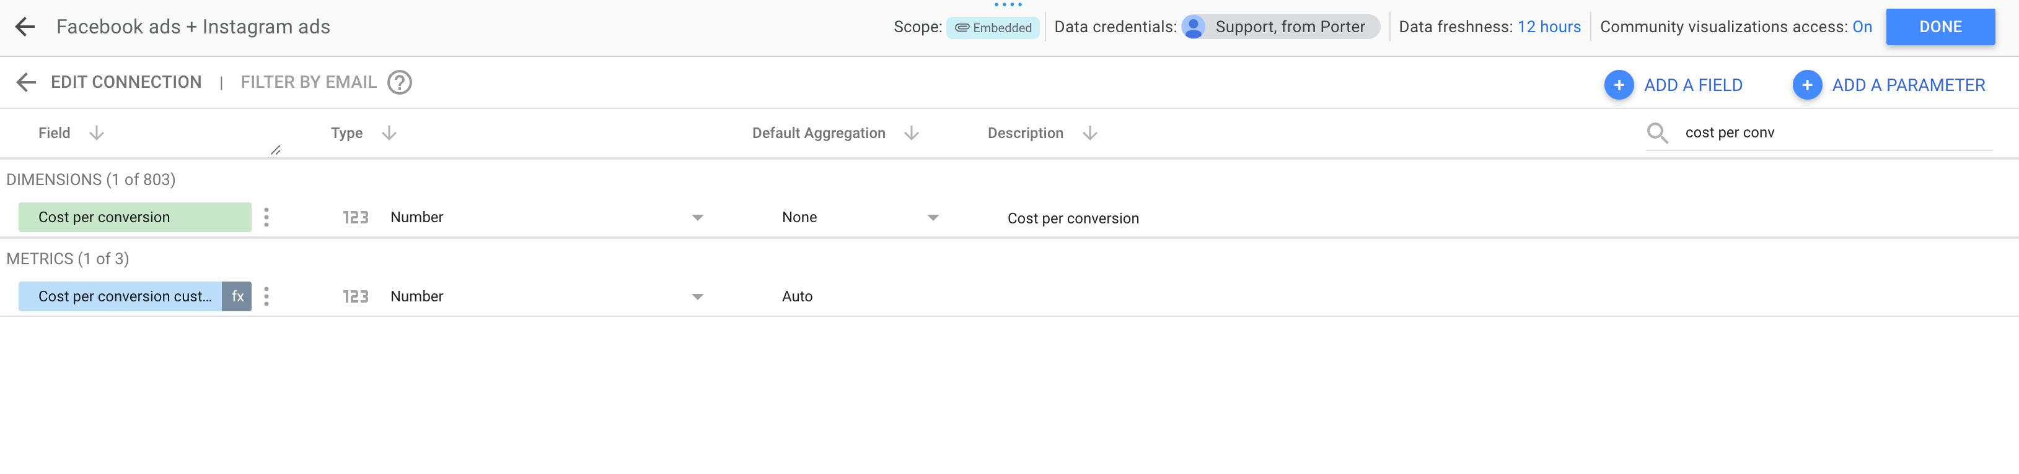This screenshot has height=474, width=2019.
Task: Sort by the Type column arrow
Action: click(x=389, y=133)
